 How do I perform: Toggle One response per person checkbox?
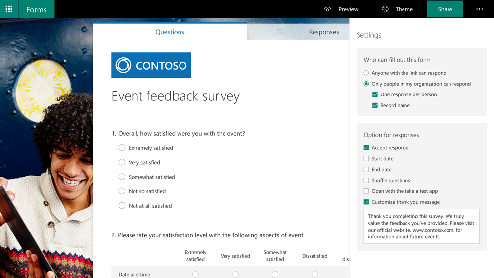pos(375,94)
